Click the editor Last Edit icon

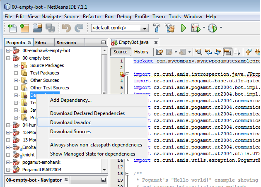point(159,52)
